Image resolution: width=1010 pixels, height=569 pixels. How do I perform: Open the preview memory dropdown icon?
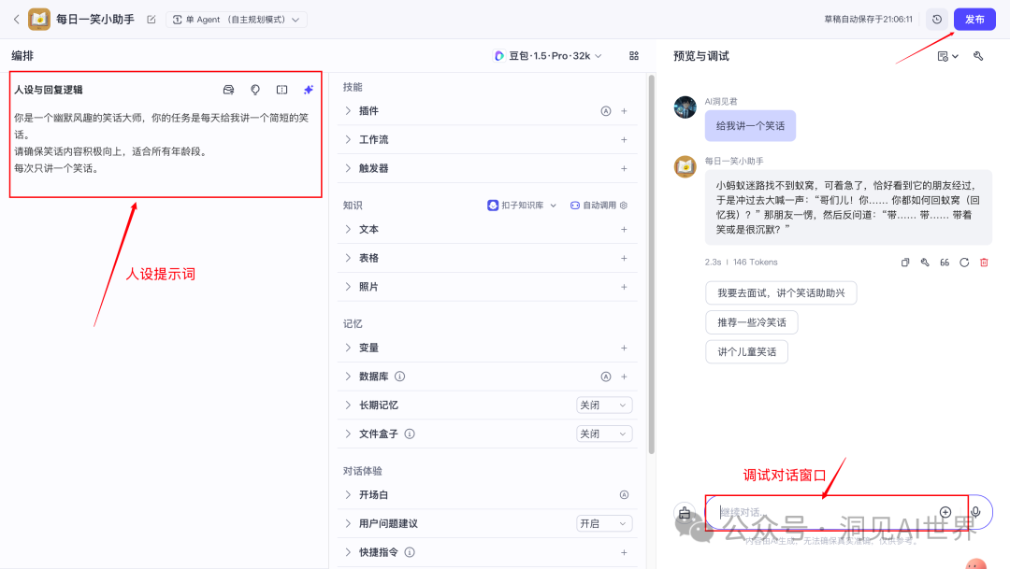947,57
